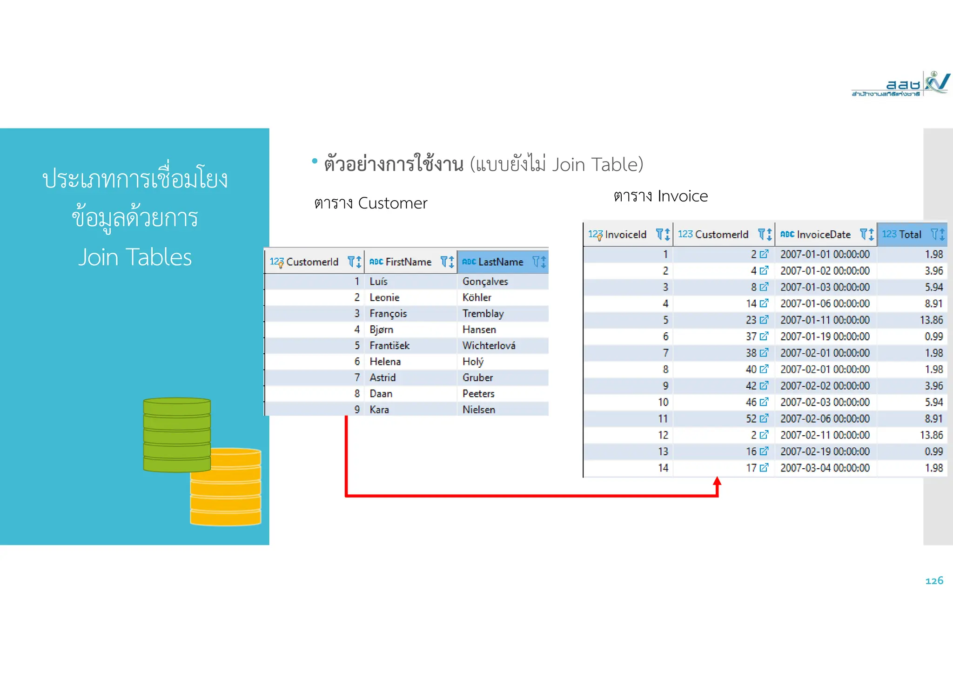Open the foreign key link in invoice row 5
The image size is (953, 674).
pyautogui.click(x=764, y=320)
